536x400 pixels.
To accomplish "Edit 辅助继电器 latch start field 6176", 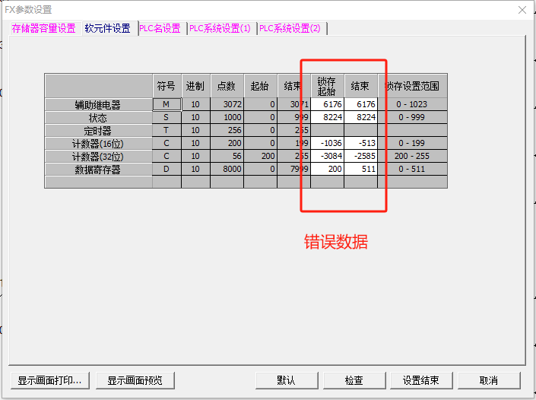I will pos(327,104).
